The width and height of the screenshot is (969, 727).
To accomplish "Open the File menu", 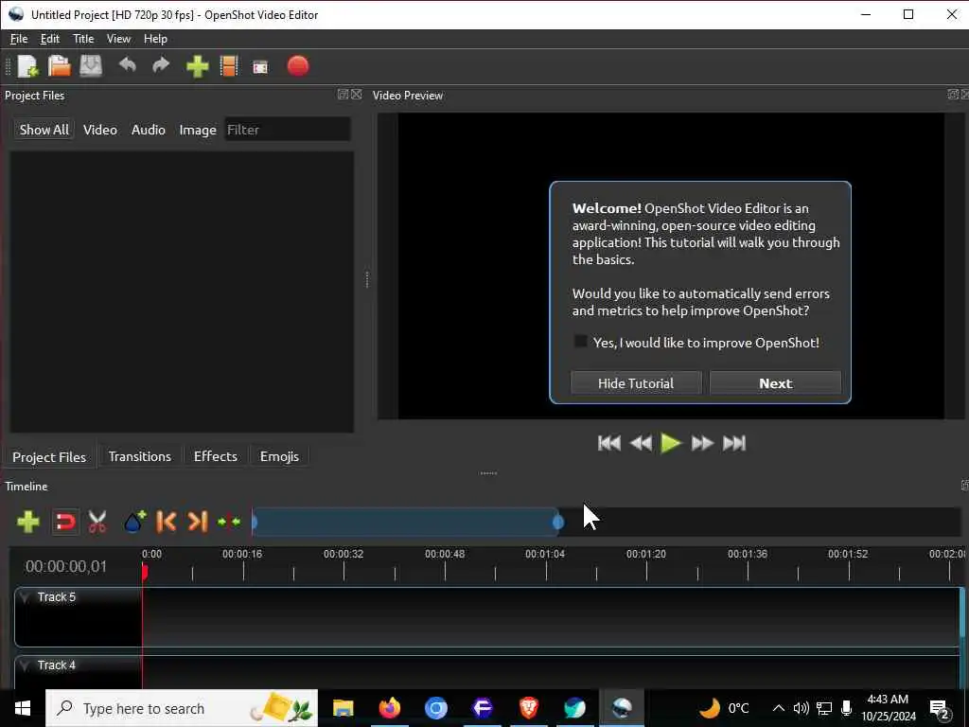I will tap(19, 38).
